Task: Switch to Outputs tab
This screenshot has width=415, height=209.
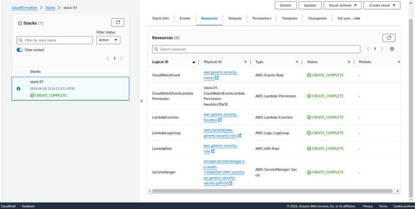Action: [235, 18]
